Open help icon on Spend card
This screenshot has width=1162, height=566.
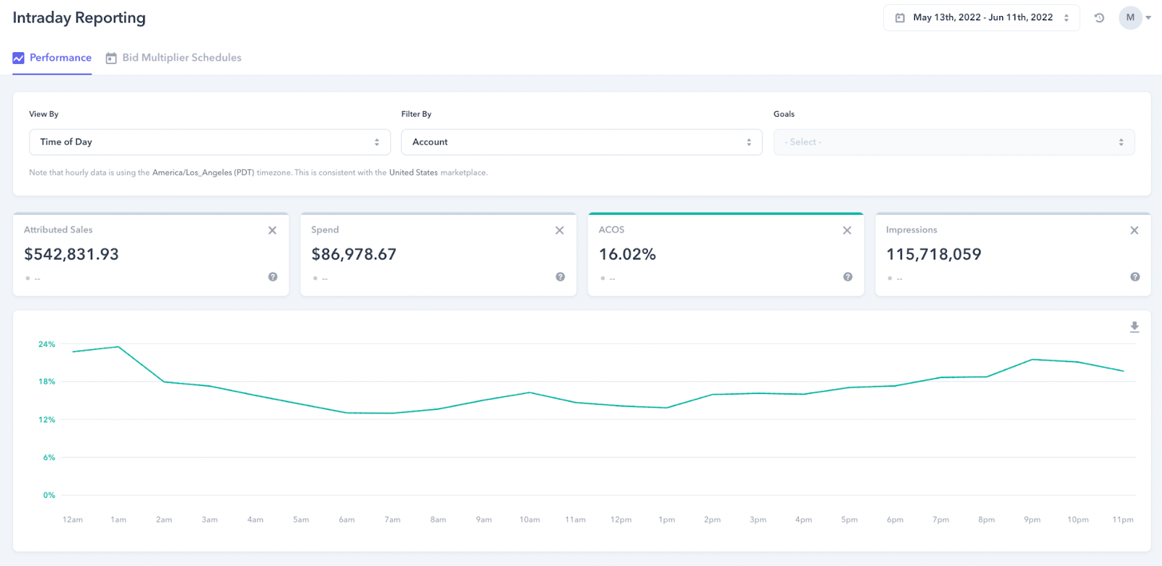561,276
